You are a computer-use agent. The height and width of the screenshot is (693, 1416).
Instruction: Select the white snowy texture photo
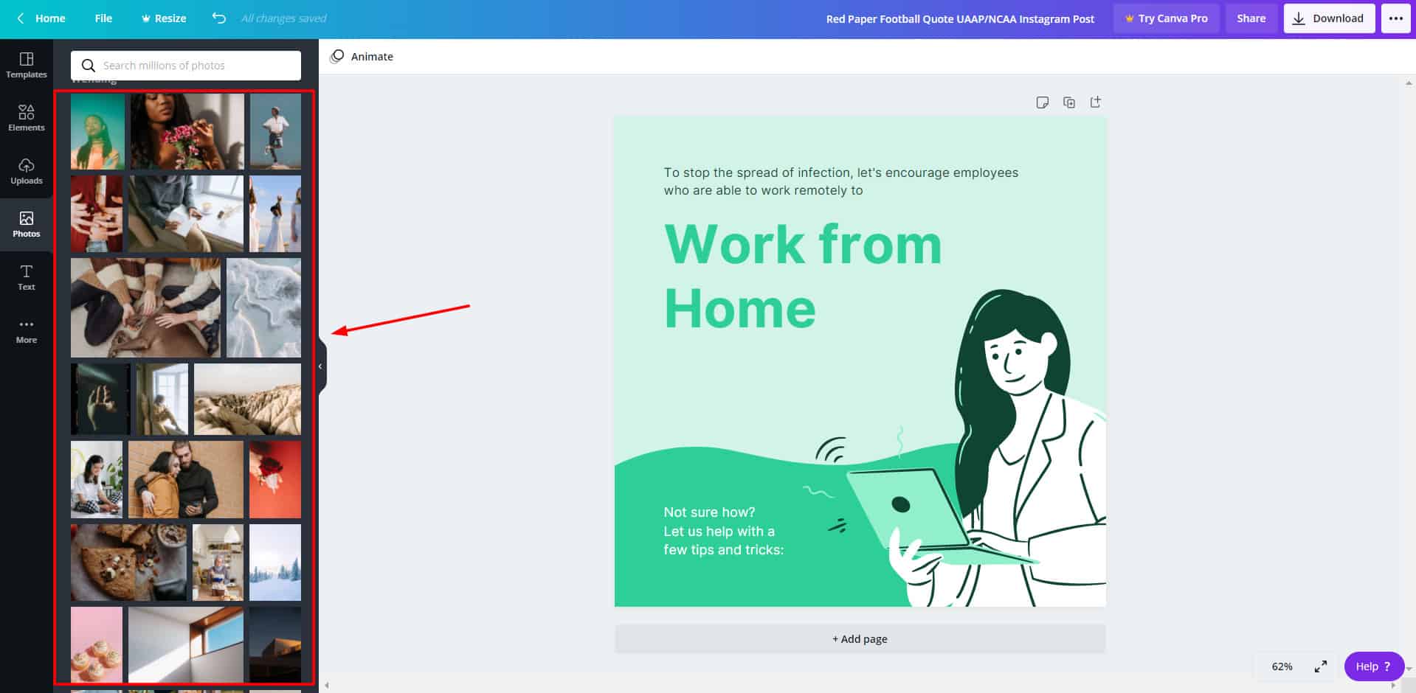point(263,307)
